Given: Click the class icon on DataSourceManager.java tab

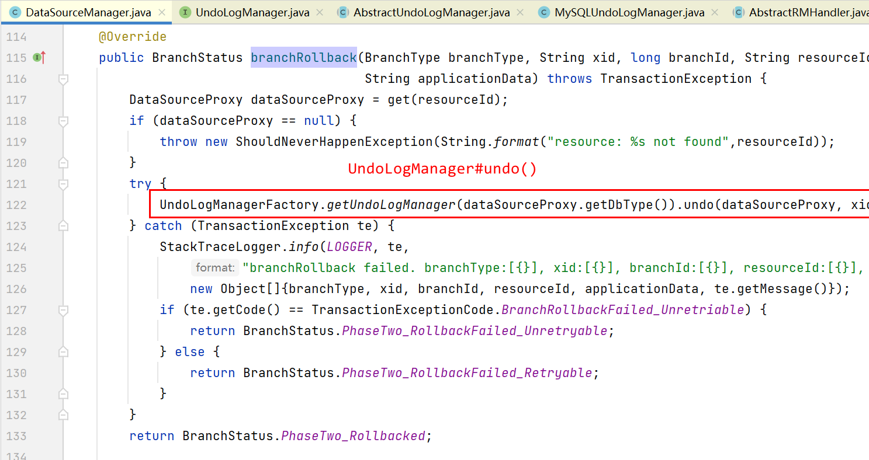Looking at the screenshot, I should click(x=16, y=12).
